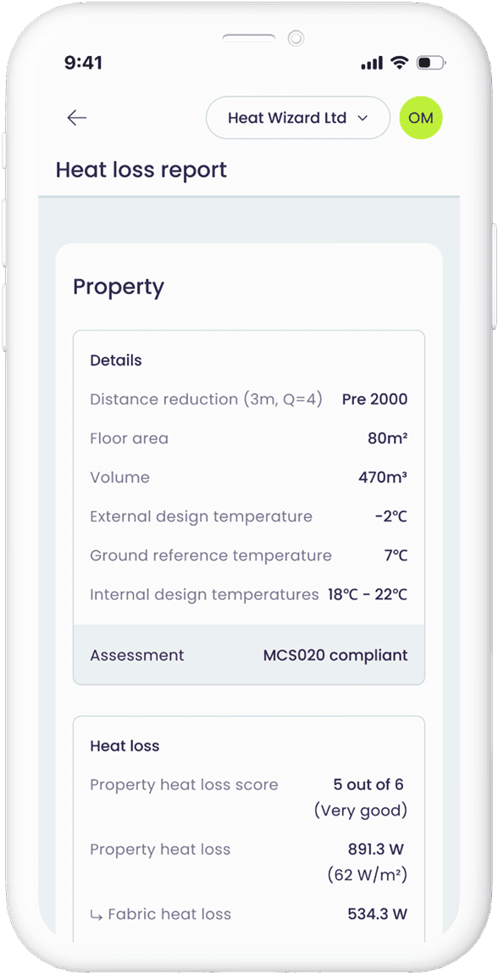The width and height of the screenshot is (498, 975).
Task: Tap the cellular signal strength icon
Action: tap(370, 62)
